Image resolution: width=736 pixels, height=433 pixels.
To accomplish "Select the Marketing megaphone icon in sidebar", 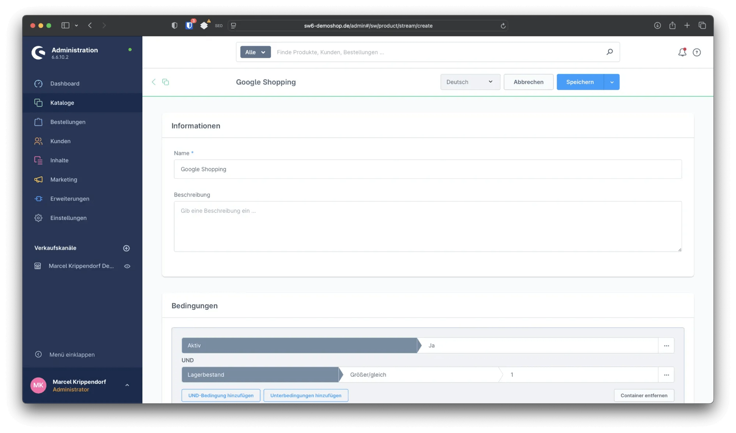I will [x=38, y=180].
